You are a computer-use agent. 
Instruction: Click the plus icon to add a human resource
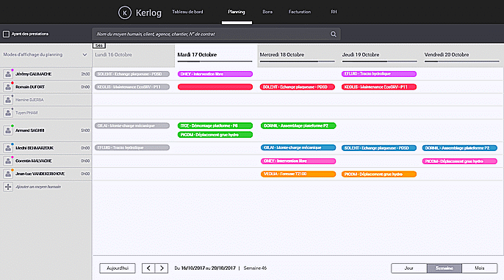coord(8,187)
